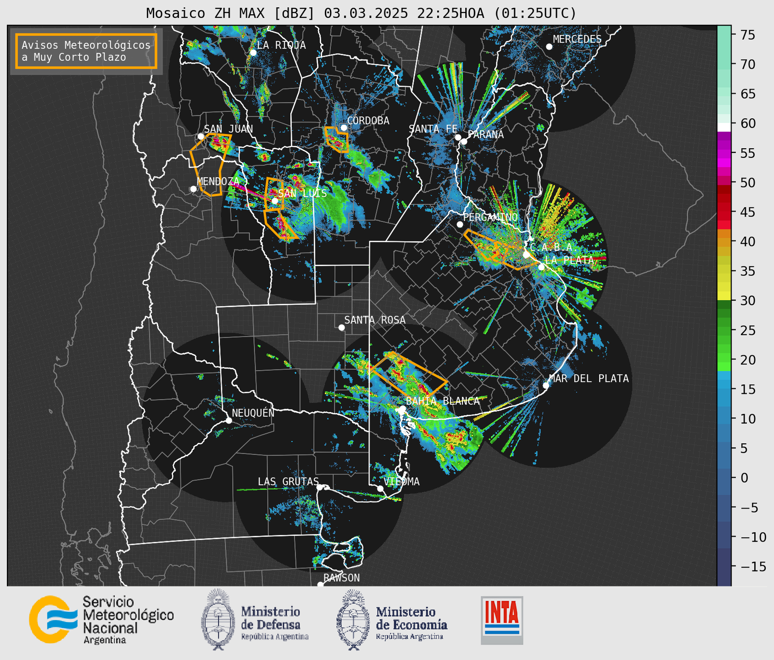Click the orange warning polygon west of C.A.B.A
Viewport: 774px width, 660px height.
tap(500, 249)
